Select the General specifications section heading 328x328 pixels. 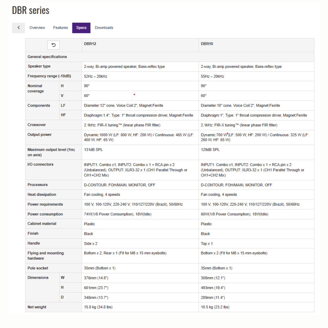click(47, 57)
